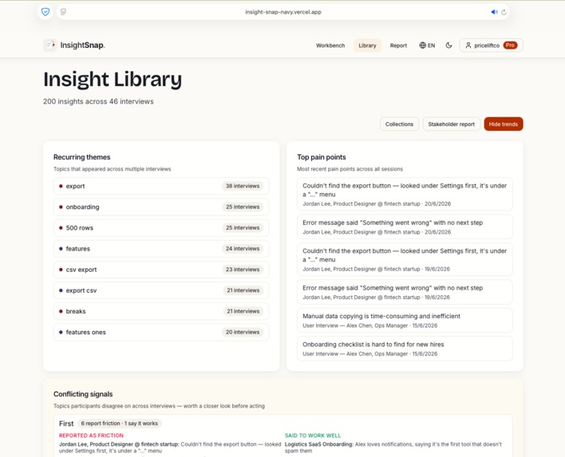Go to the Workbench tab
The image size is (565, 457).
pos(330,45)
